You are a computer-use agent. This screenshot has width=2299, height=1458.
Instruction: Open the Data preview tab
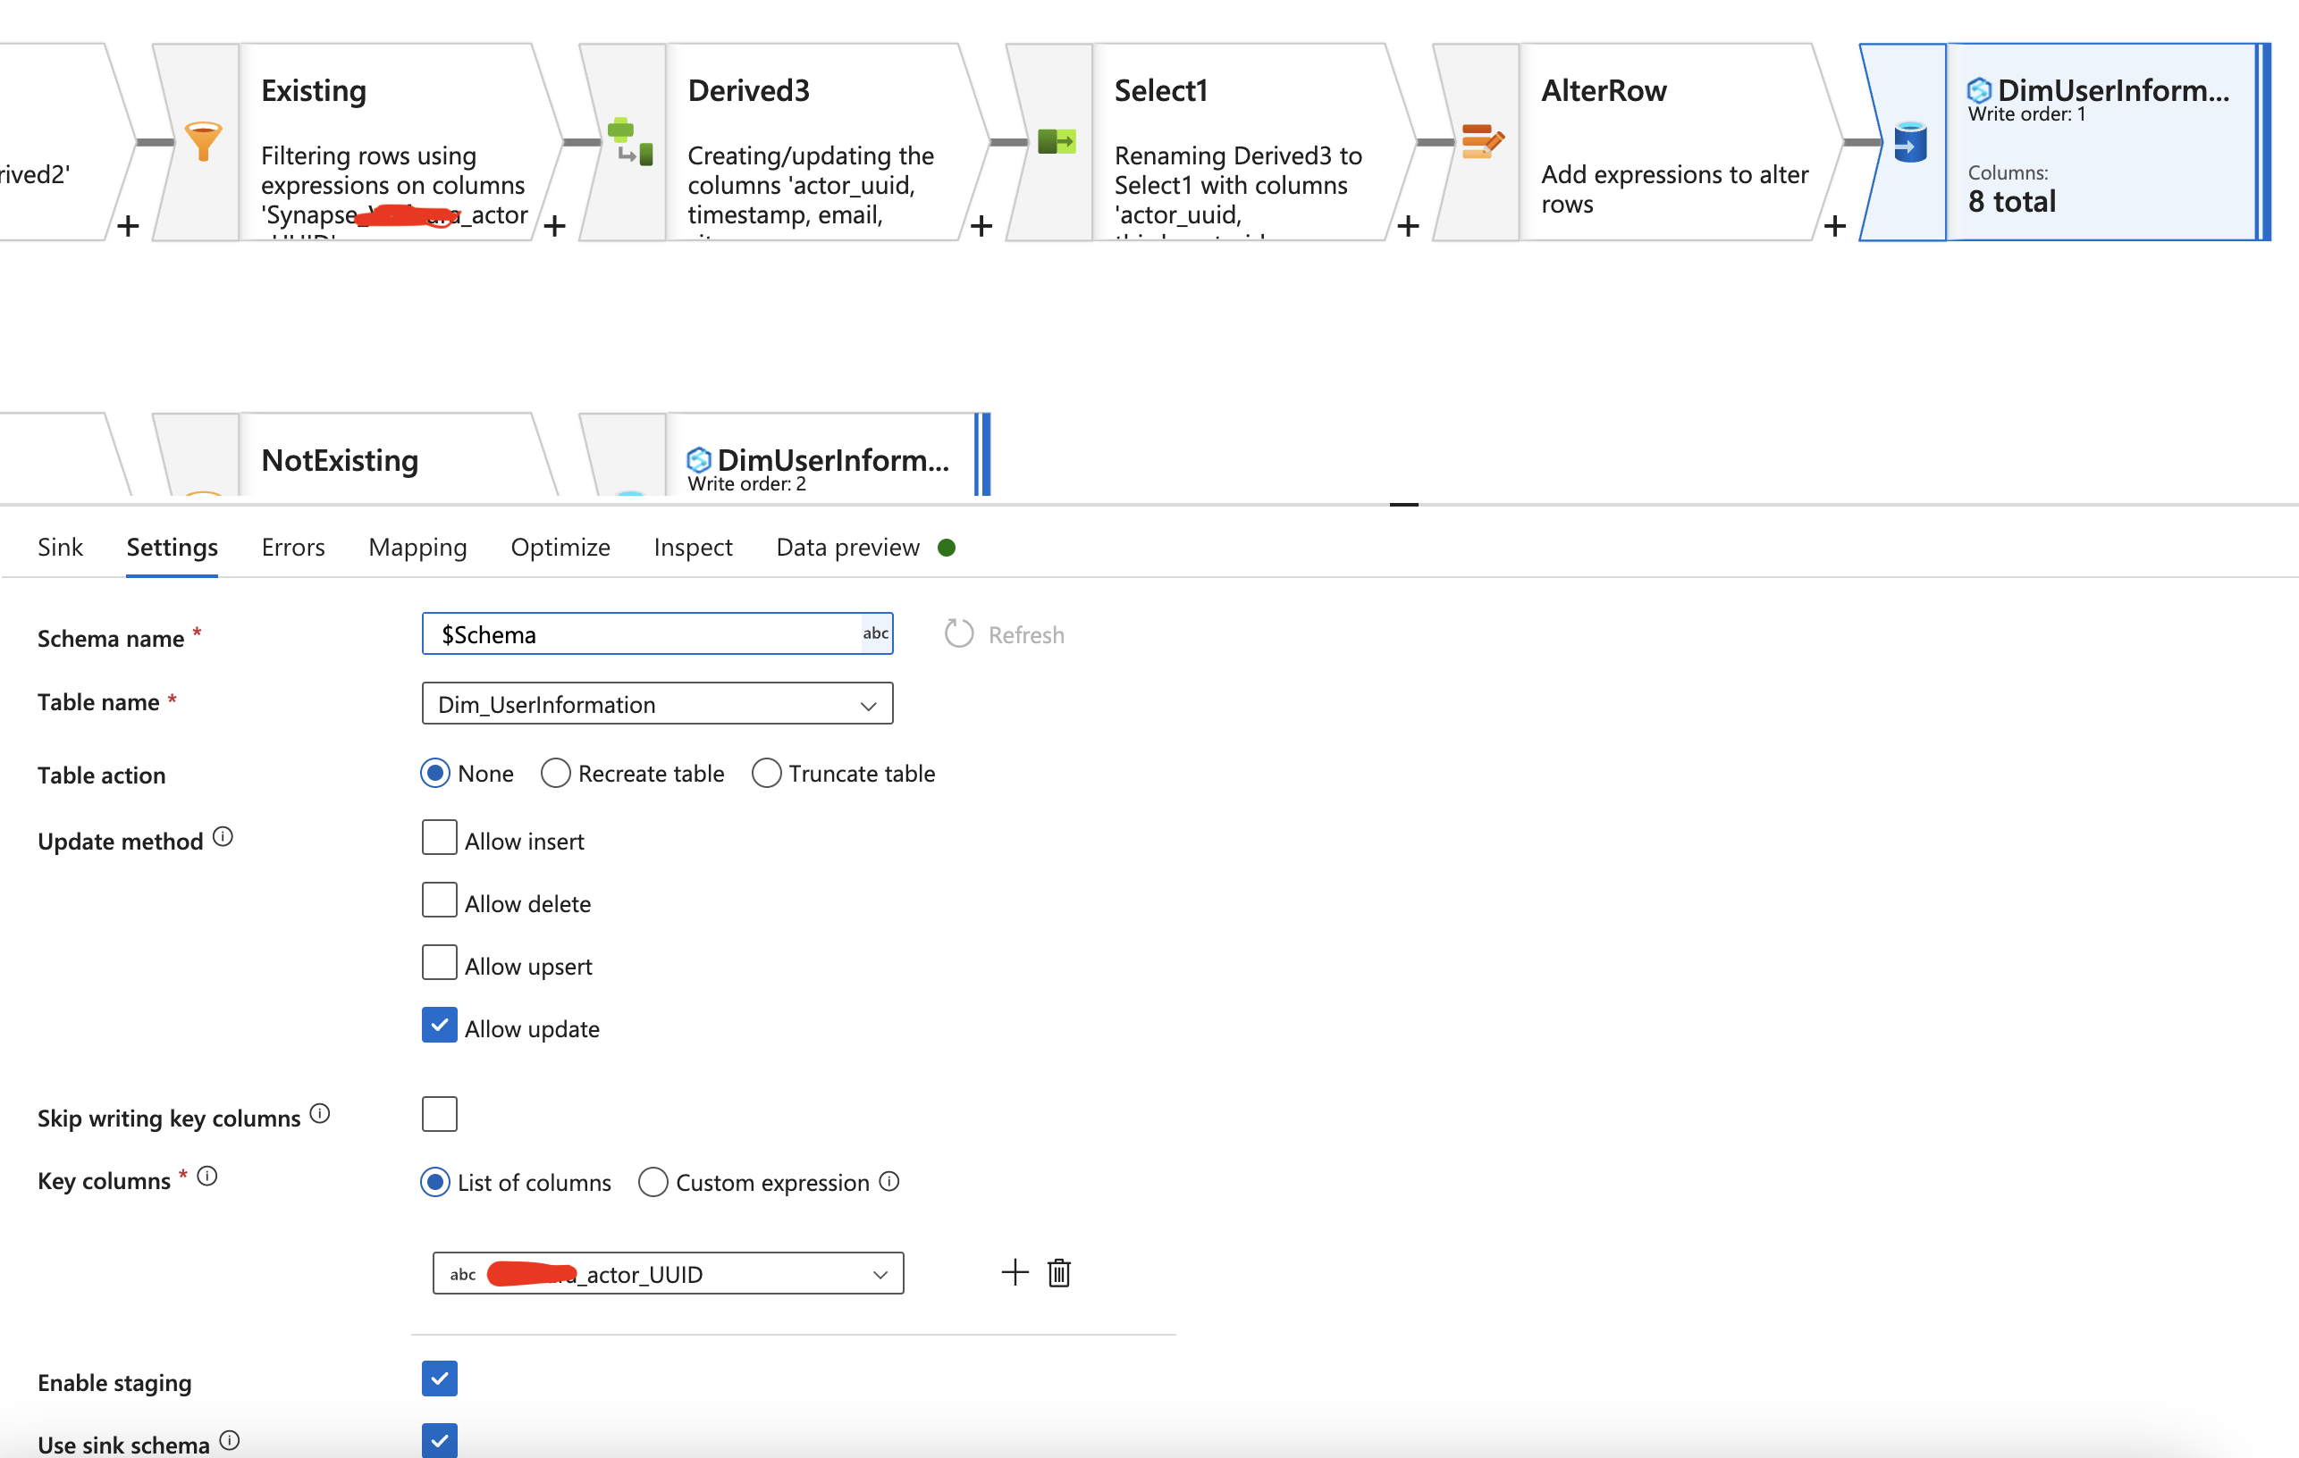click(x=847, y=547)
